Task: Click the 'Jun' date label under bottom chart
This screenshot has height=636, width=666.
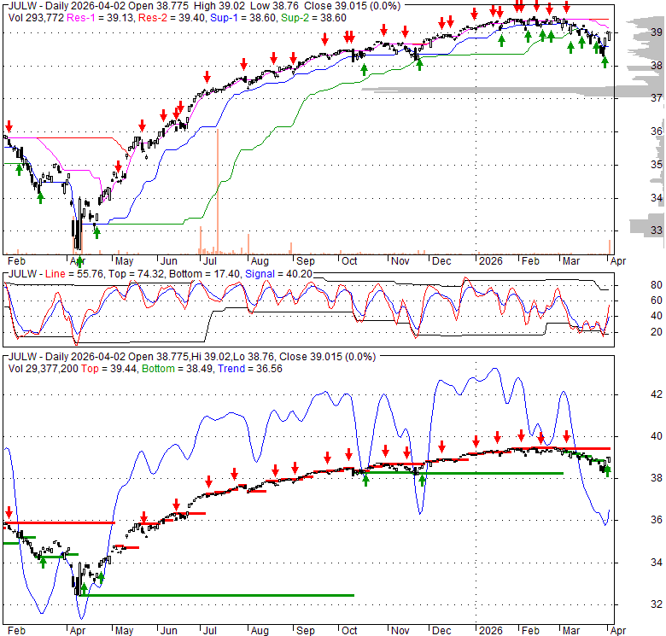Action: point(168,631)
